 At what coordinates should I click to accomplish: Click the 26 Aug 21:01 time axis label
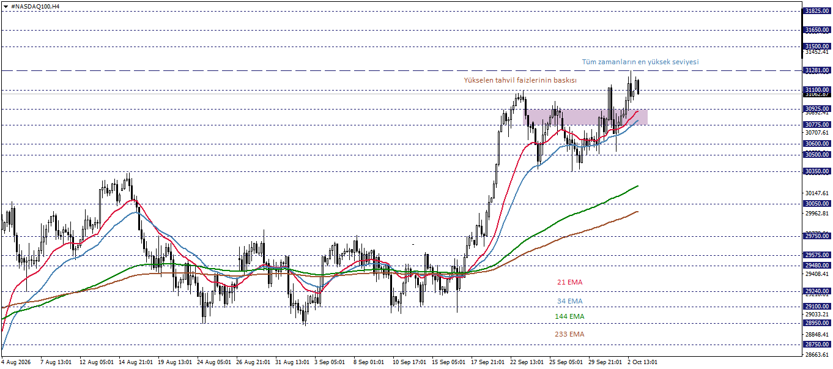pyautogui.click(x=253, y=362)
